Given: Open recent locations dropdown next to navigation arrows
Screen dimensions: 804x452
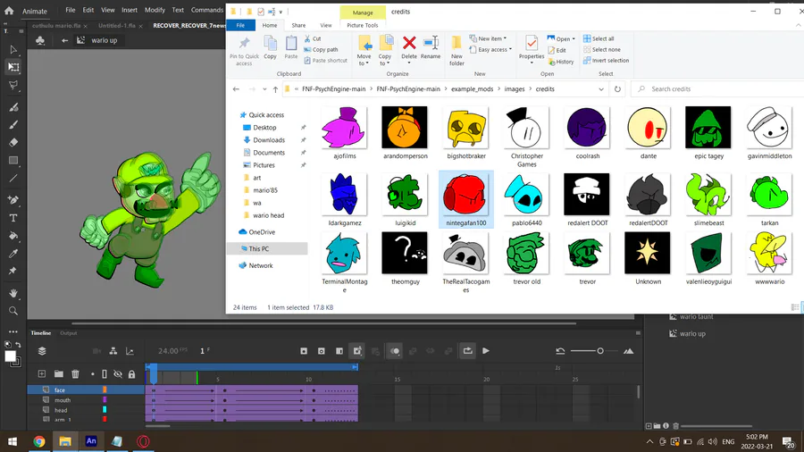Looking at the screenshot, I should pos(264,89).
